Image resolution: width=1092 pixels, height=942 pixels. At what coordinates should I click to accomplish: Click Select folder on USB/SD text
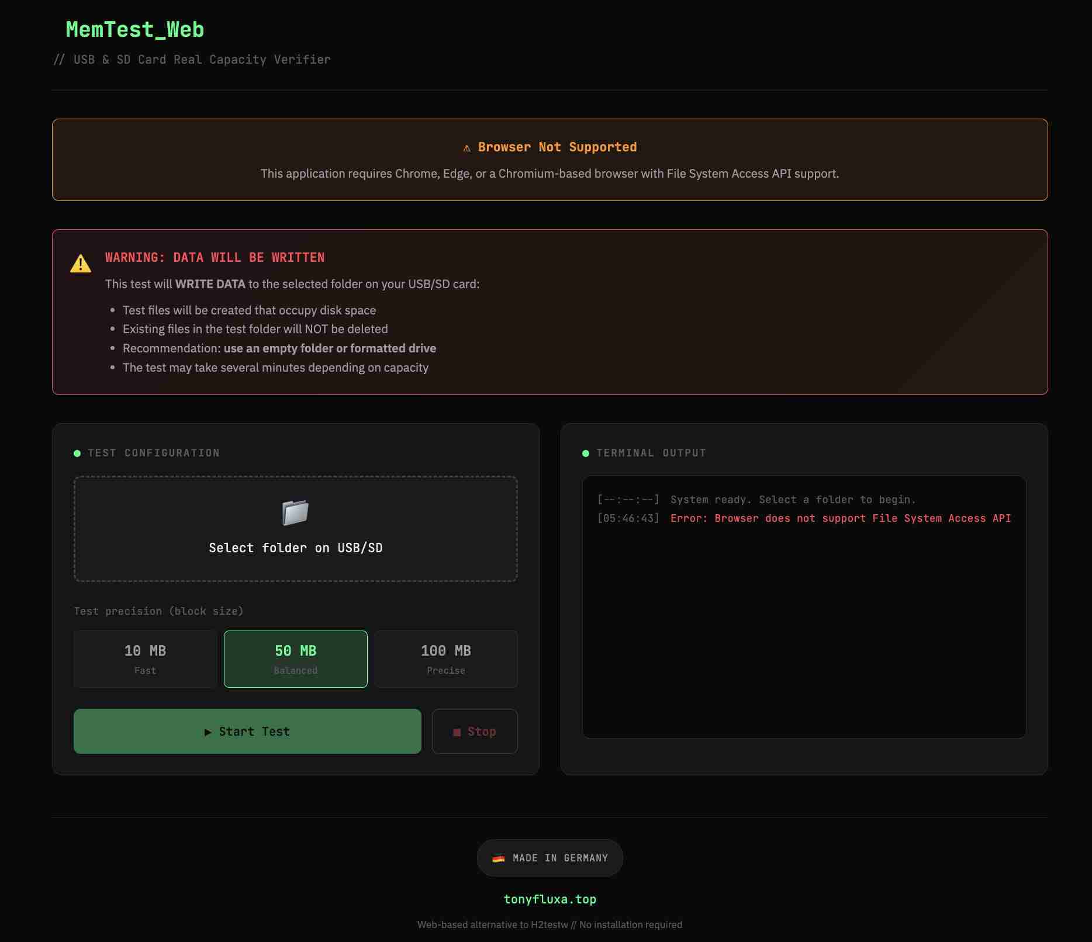tap(295, 548)
